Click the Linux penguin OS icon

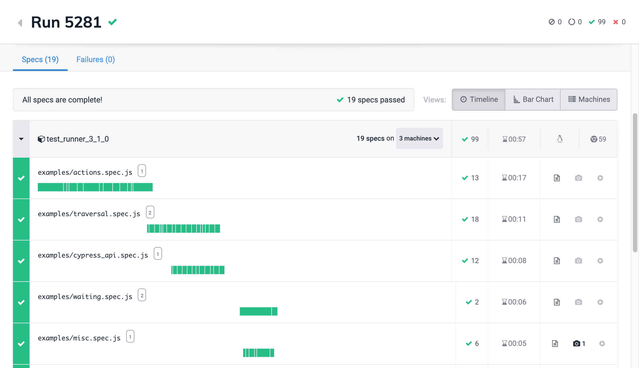tap(560, 139)
